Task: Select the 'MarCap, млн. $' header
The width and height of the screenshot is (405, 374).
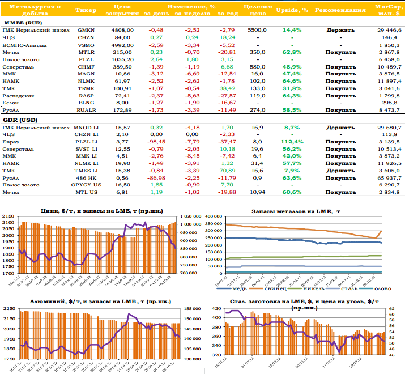Action: tap(389, 10)
